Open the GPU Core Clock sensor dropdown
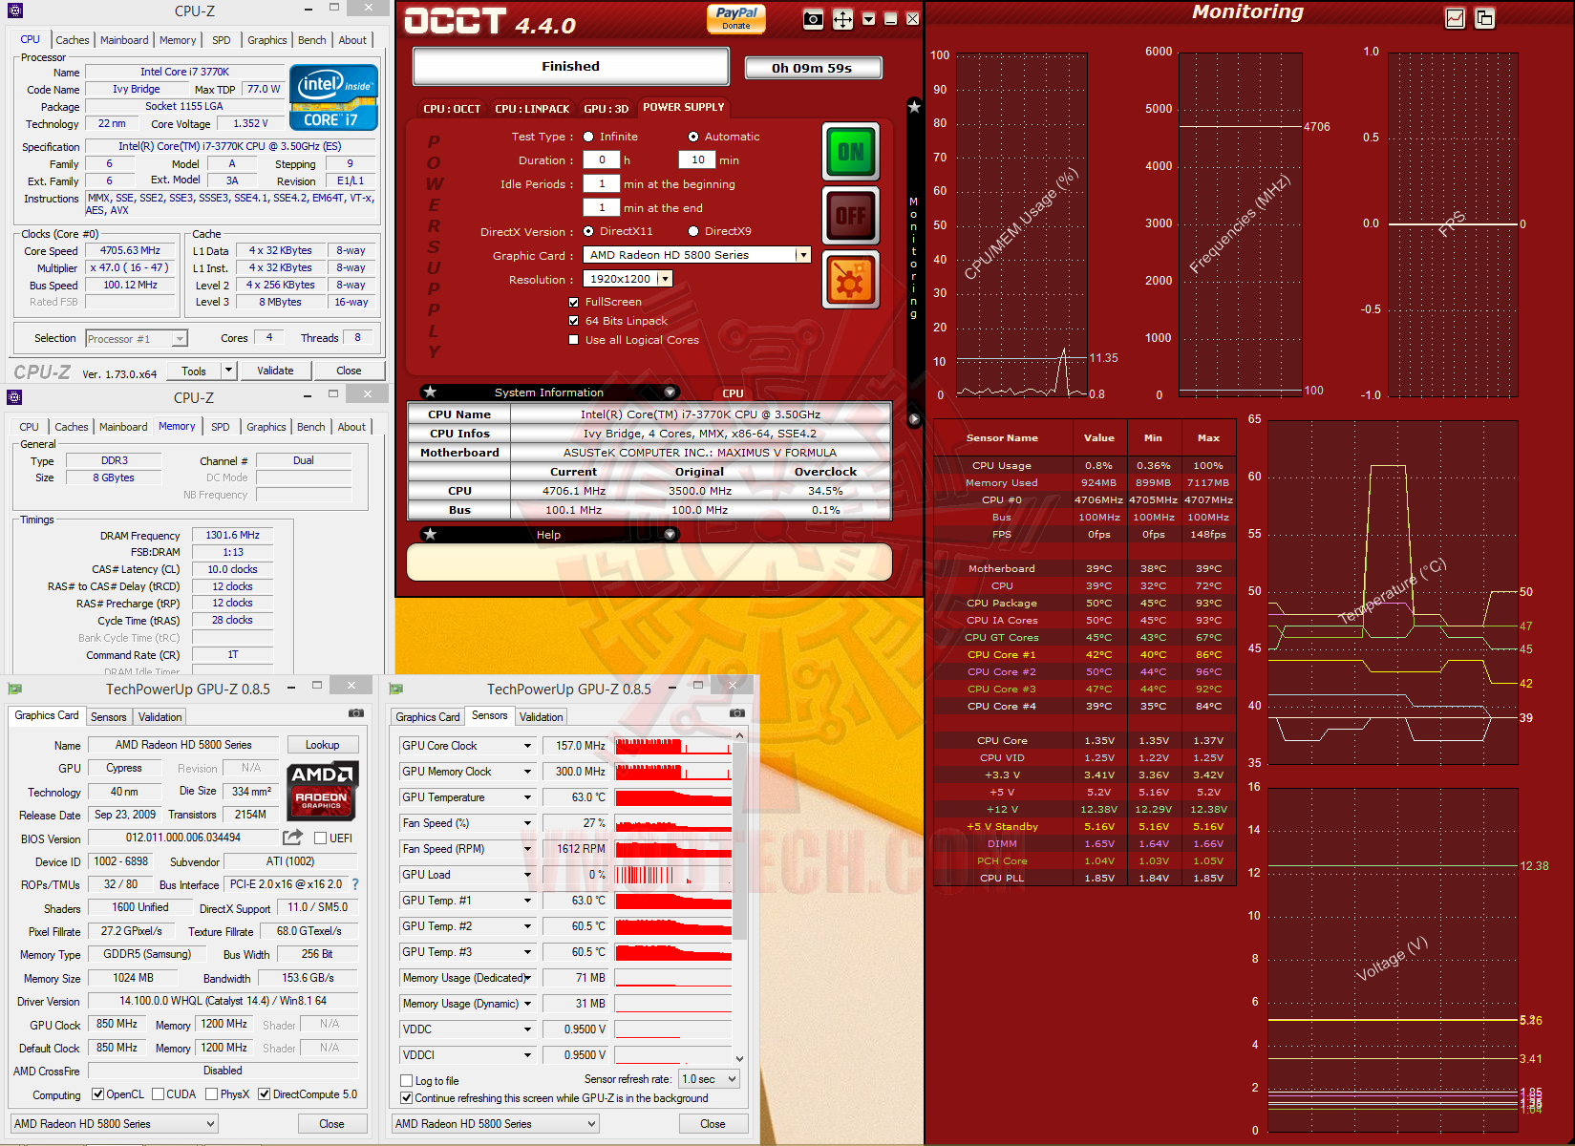The image size is (1575, 1146). [527, 746]
